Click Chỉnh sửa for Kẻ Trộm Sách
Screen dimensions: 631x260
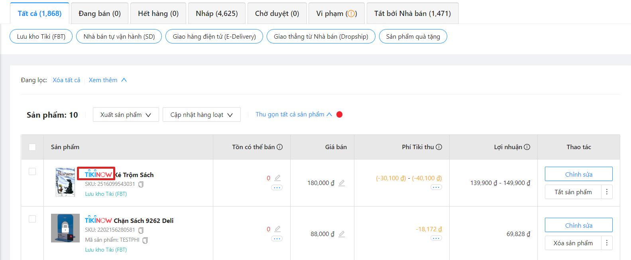[x=578, y=174]
